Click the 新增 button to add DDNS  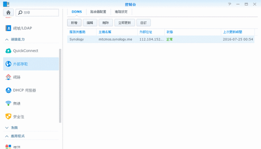[74, 23]
